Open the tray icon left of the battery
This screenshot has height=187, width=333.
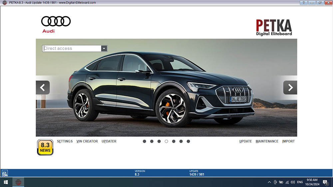[x=275, y=182]
